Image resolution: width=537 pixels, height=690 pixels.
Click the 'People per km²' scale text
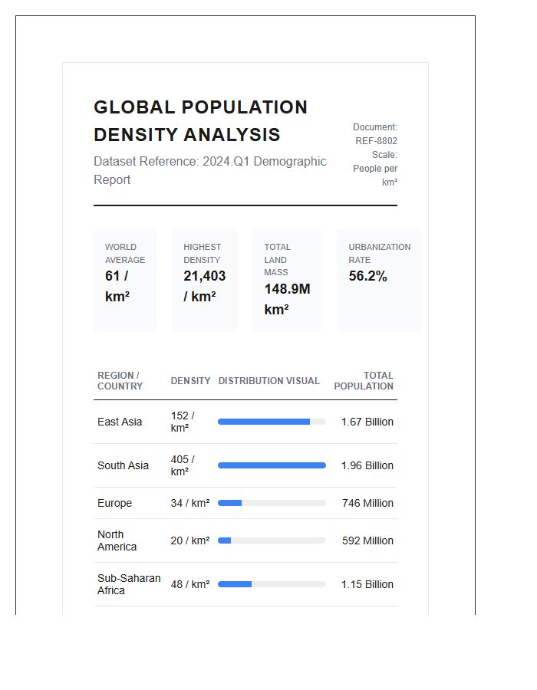pos(375,175)
